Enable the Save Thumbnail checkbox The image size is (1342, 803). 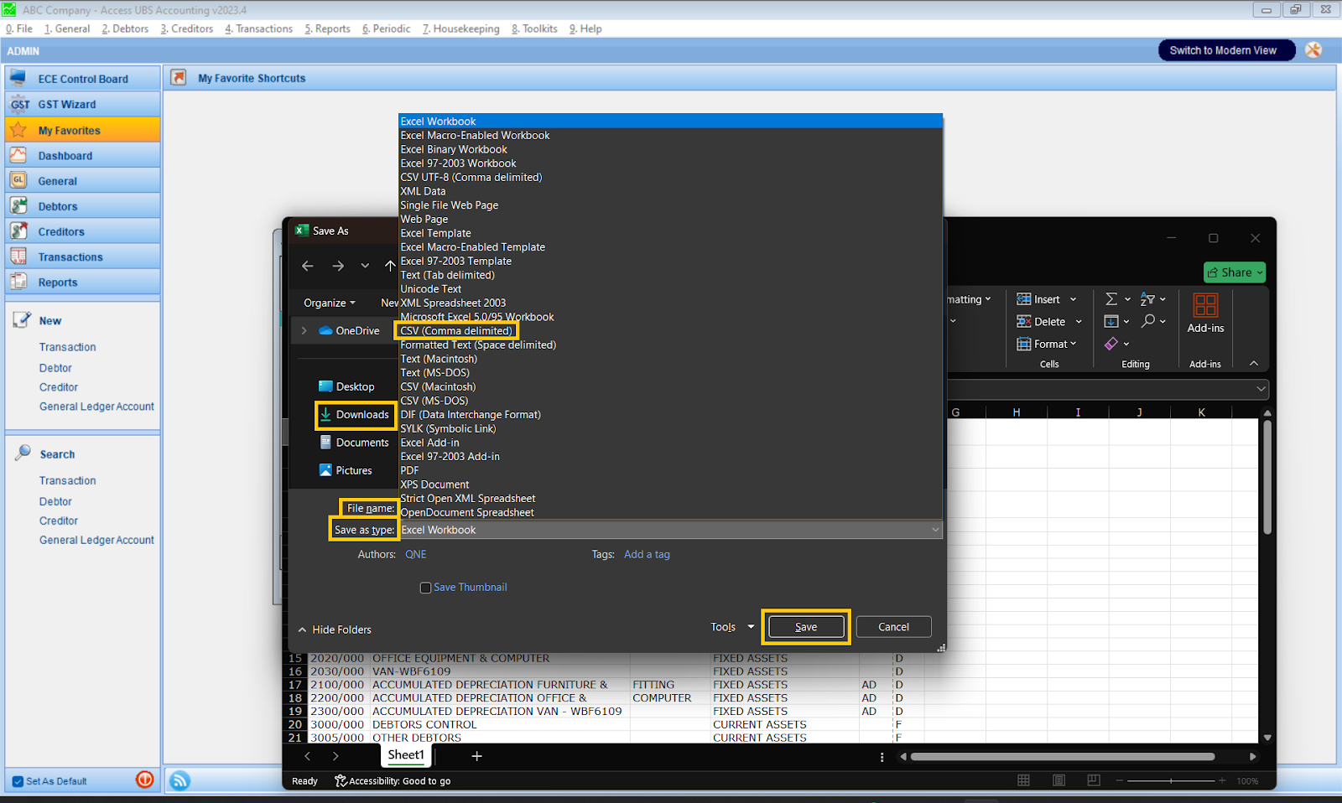pos(425,588)
